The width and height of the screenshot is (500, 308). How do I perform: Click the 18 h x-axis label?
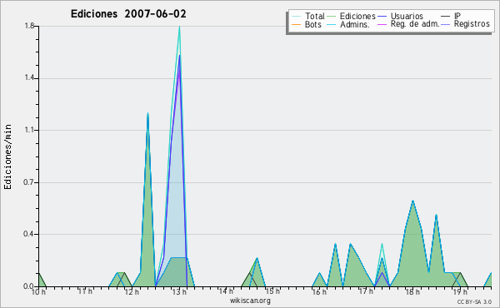(412, 291)
